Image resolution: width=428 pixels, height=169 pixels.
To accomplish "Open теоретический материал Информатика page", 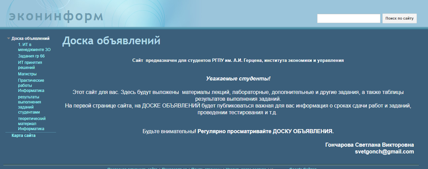I will pyautogui.click(x=31, y=124).
